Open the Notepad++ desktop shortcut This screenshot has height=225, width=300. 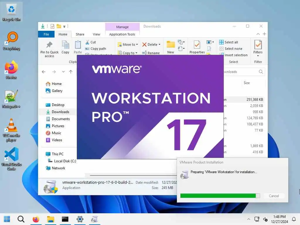tap(11, 99)
